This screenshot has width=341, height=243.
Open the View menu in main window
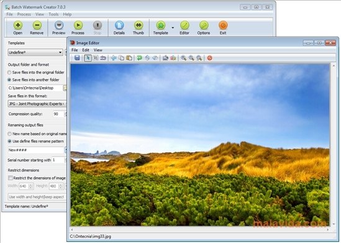[40, 14]
